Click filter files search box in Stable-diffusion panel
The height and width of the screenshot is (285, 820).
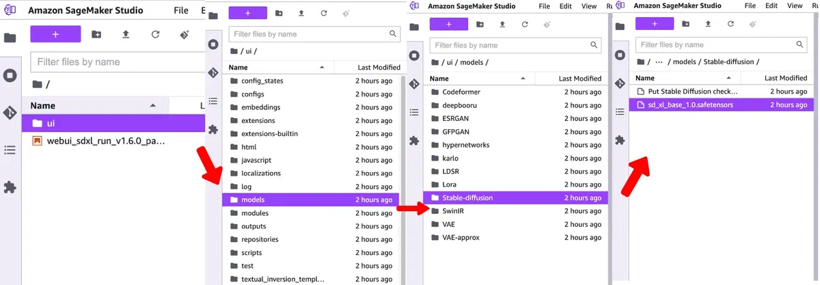[x=721, y=44]
